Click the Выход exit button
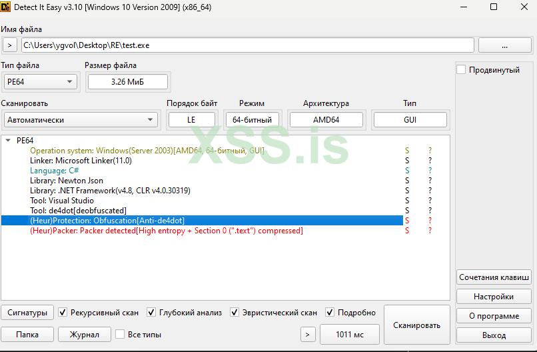The height and width of the screenshot is (352, 537). coord(494,335)
